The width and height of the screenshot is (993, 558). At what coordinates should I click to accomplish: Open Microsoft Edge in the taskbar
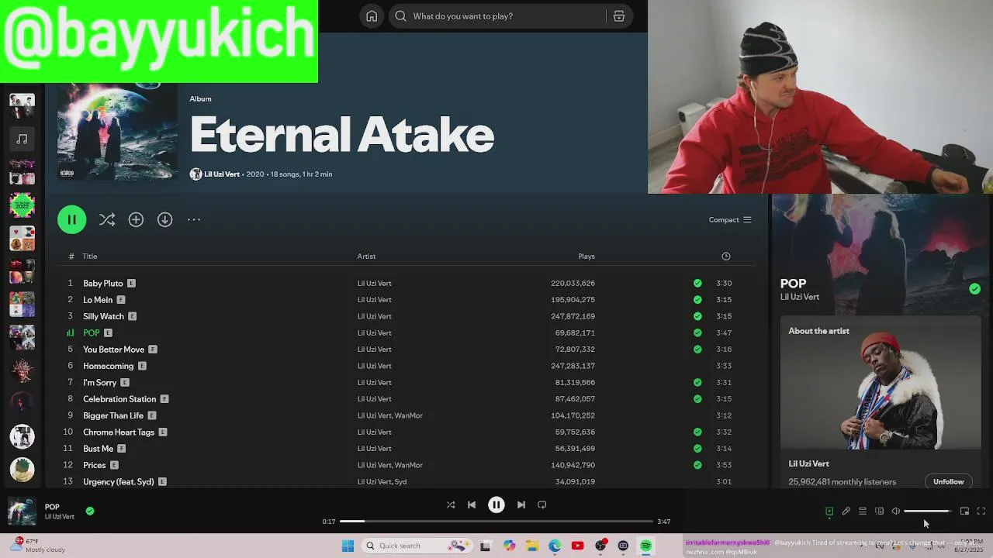coord(555,546)
